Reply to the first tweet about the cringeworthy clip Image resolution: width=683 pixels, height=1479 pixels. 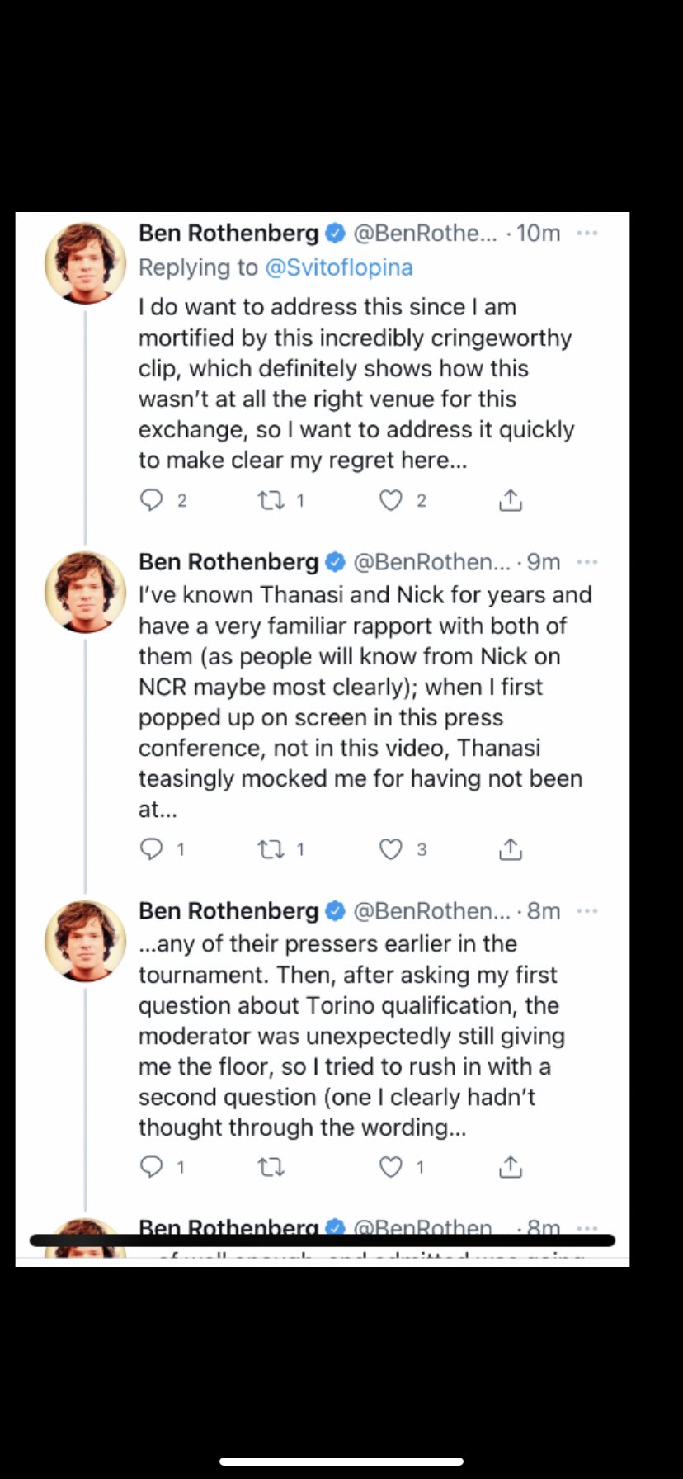[x=152, y=500]
